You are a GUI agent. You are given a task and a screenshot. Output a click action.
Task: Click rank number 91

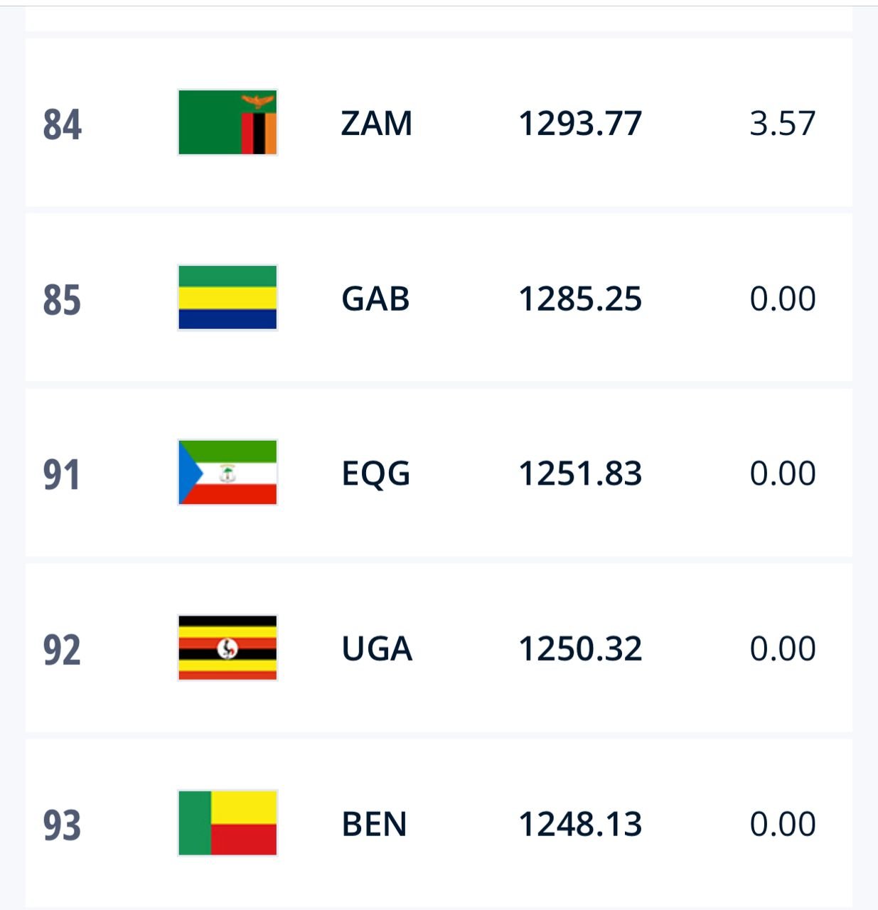coord(61,475)
